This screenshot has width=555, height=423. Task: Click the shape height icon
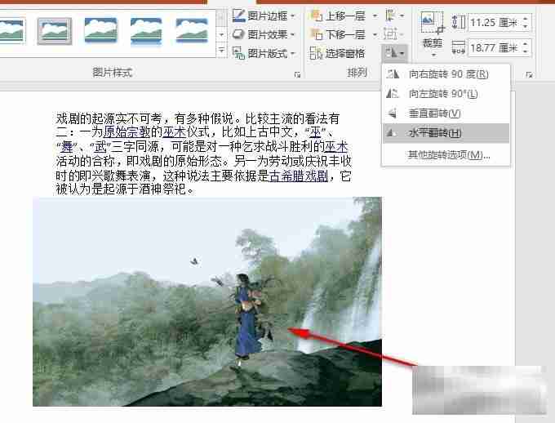tap(459, 22)
